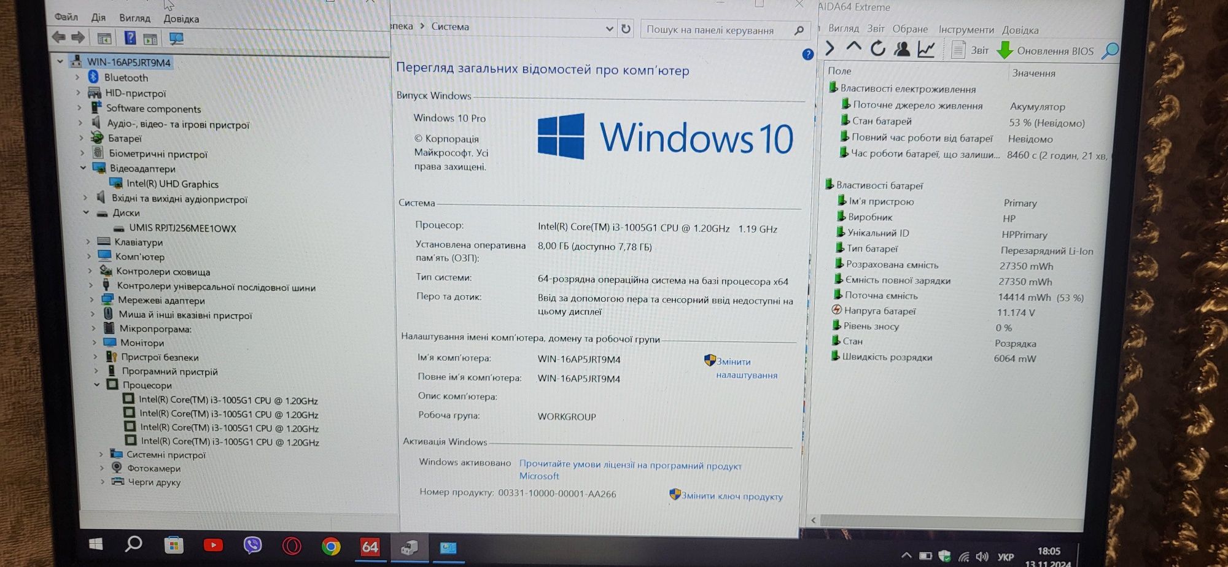Click the AIDA64 refresh icon

(x=878, y=48)
